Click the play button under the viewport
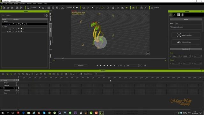 point(97,65)
